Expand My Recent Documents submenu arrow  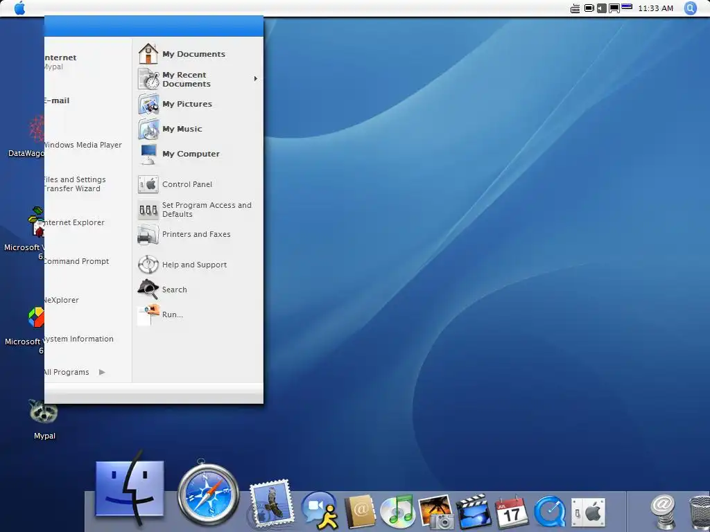coord(256,79)
